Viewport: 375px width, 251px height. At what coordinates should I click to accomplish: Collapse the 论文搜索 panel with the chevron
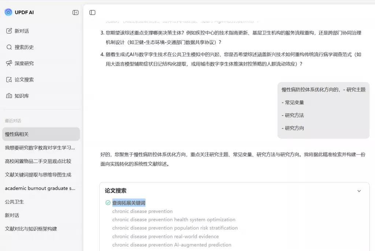point(359,191)
